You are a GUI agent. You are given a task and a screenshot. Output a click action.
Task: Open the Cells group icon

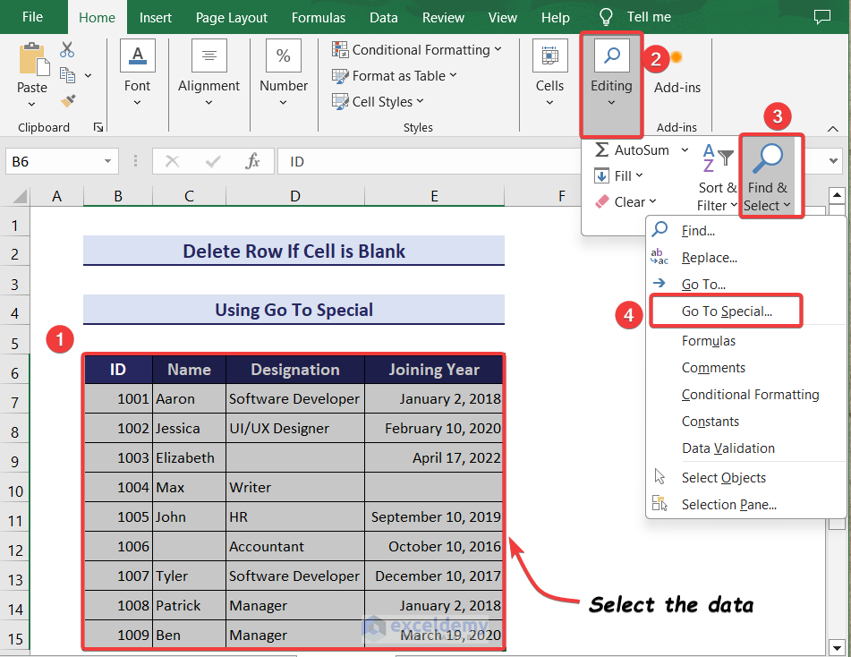coord(549,57)
